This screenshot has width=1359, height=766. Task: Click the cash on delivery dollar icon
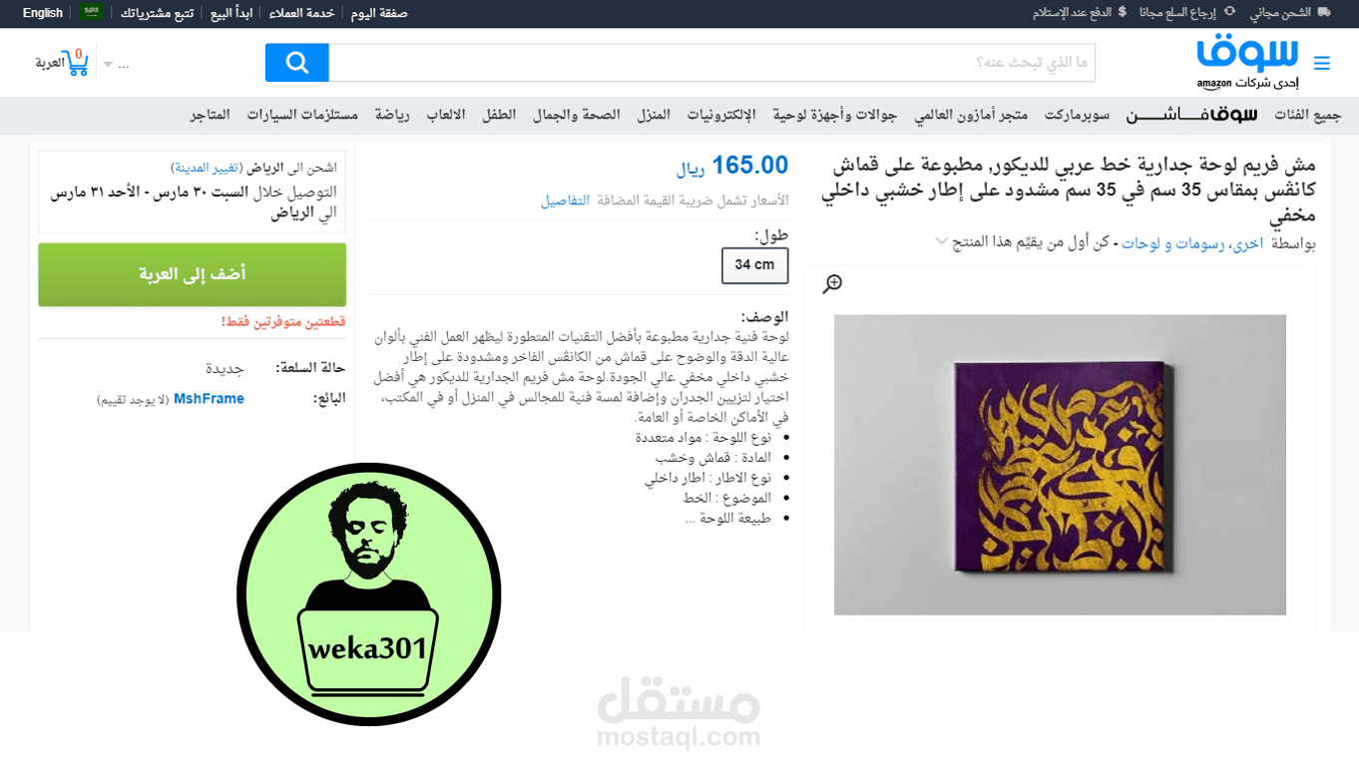[1123, 13]
